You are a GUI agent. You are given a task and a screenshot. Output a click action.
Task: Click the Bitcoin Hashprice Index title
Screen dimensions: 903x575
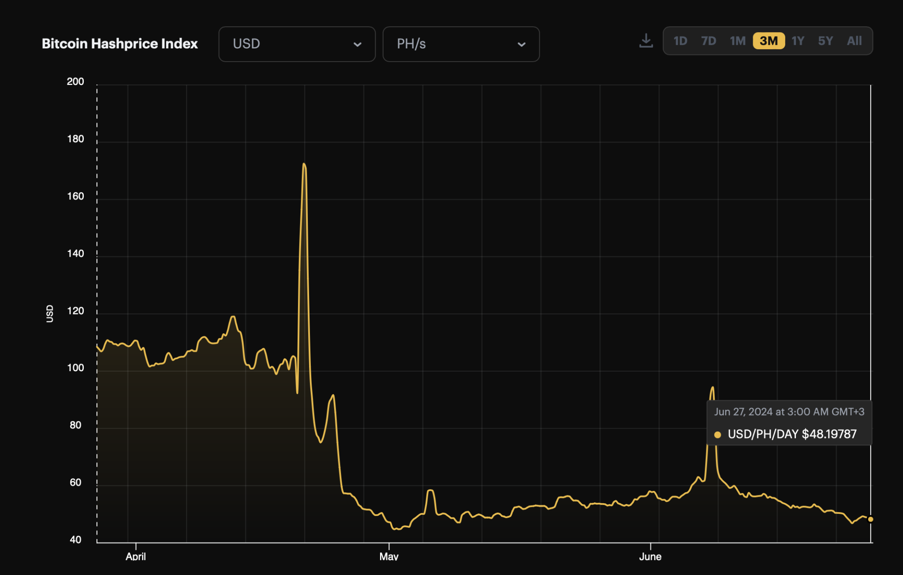click(x=119, y=44)
